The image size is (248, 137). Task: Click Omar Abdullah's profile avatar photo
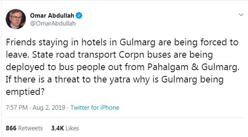pyautogui.click(x=15, y=19)
